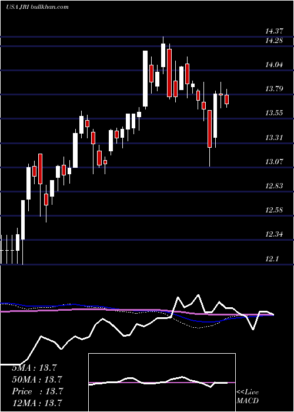
Task: Click the 13.31 price label
Action: coord(275,137)
